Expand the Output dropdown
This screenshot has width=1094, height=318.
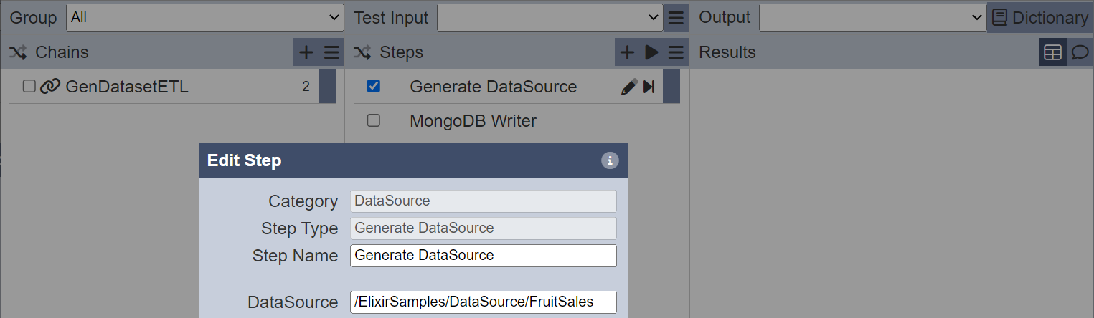pyautogui.click(x=873, y=17)
